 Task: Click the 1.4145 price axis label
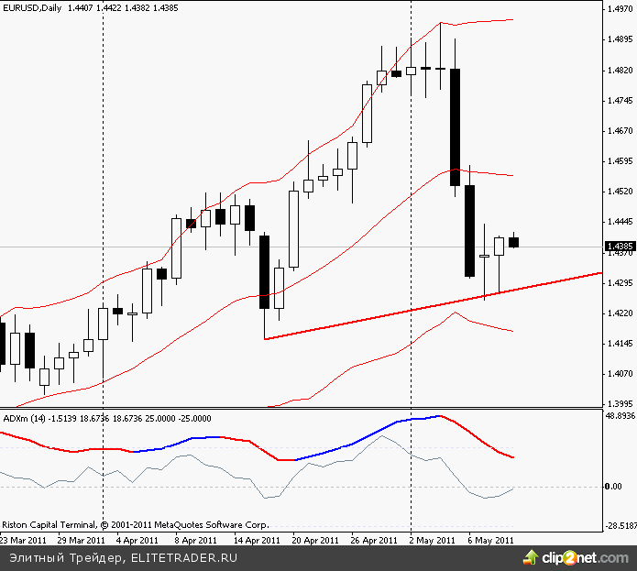point(620,344)
